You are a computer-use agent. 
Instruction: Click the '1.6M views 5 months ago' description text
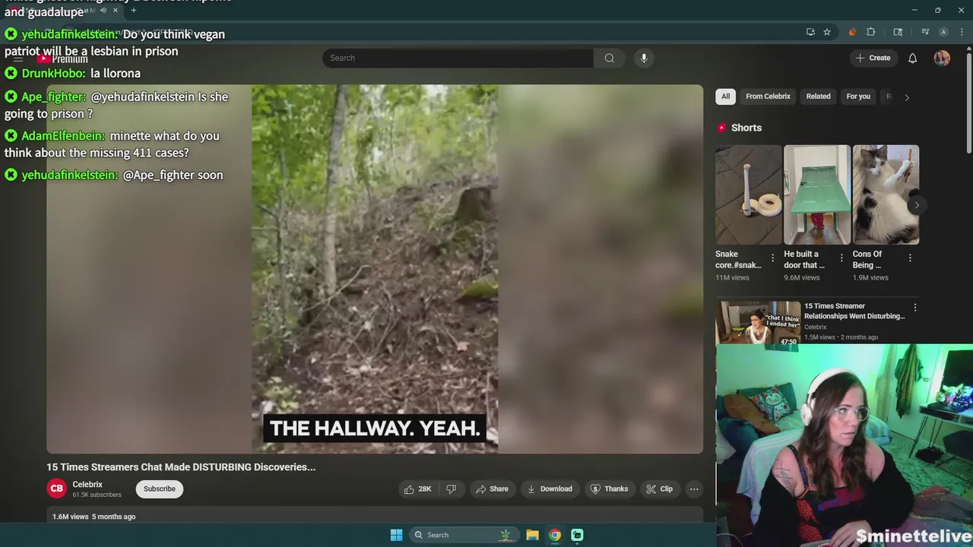93,517
